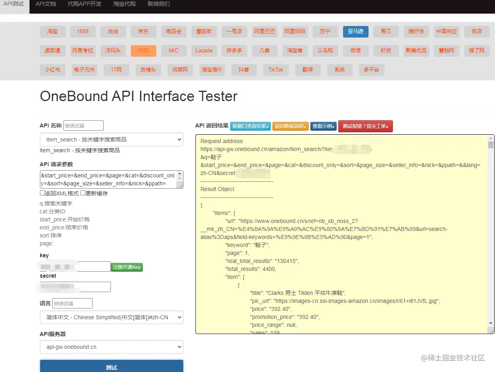
Task: Click the secret input field
Action: (x=75, y=287)
